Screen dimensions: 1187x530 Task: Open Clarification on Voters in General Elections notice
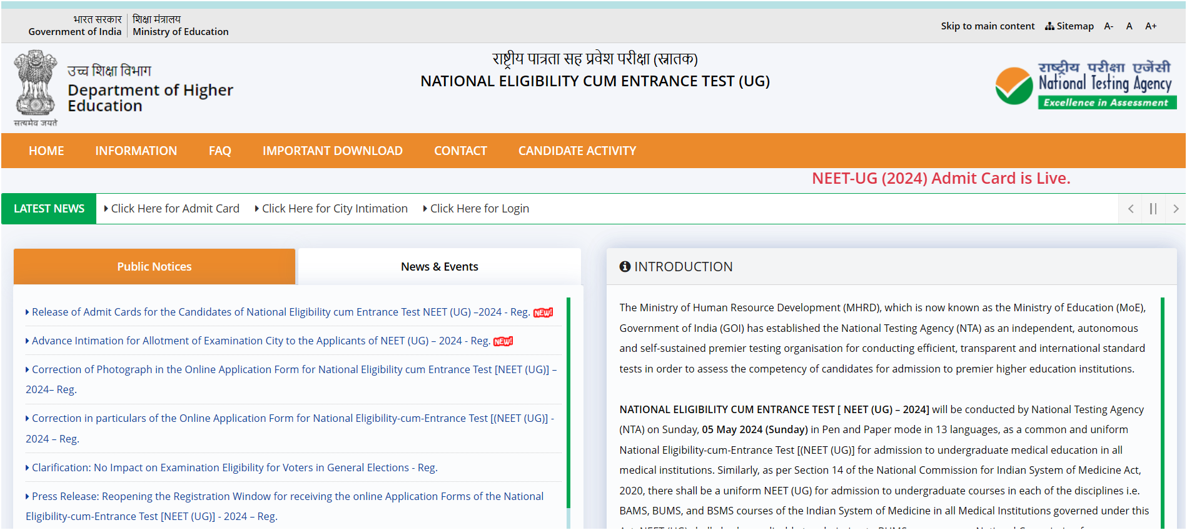[231, 467]
